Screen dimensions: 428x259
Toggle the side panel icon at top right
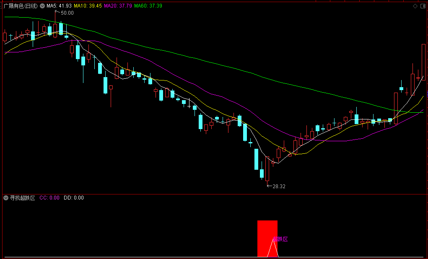coord(423,6)
